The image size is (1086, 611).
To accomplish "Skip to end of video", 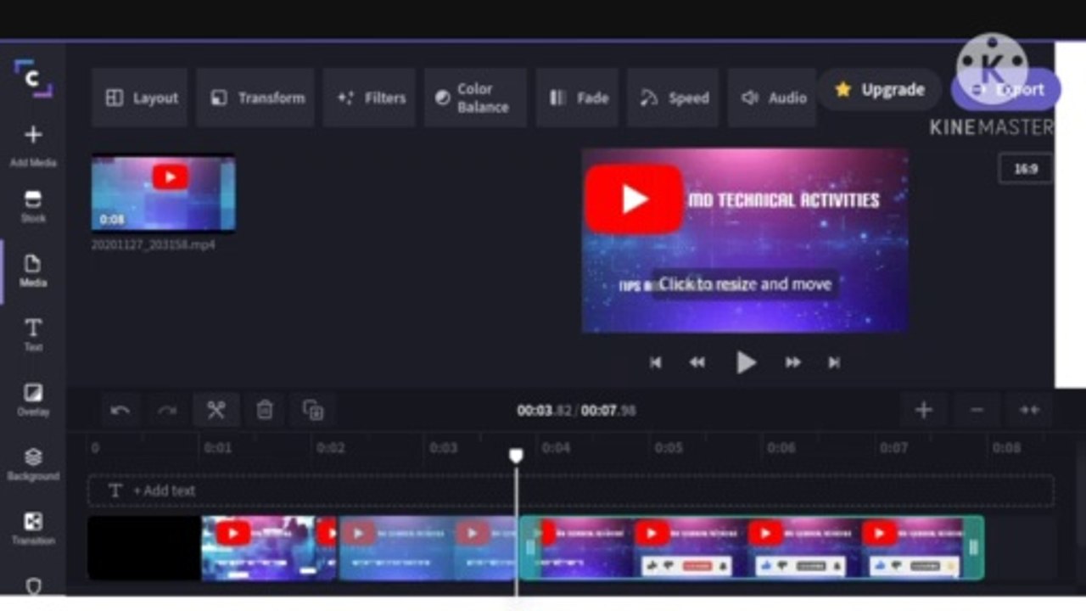I will 834,362.
